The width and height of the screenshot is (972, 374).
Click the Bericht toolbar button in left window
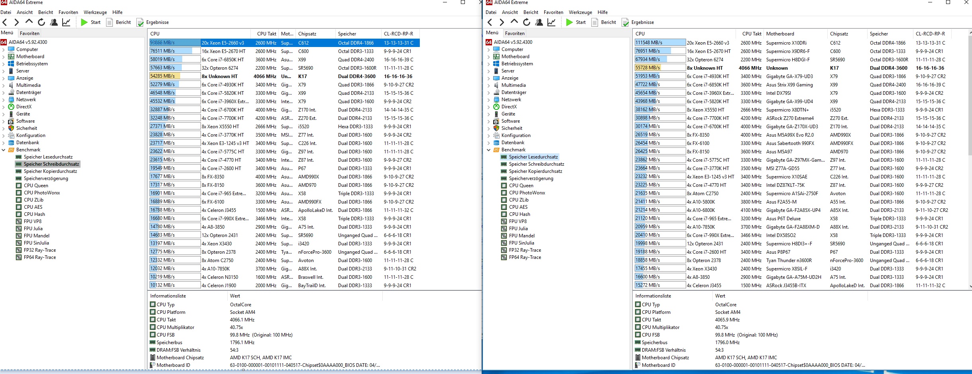click(119, 22)
